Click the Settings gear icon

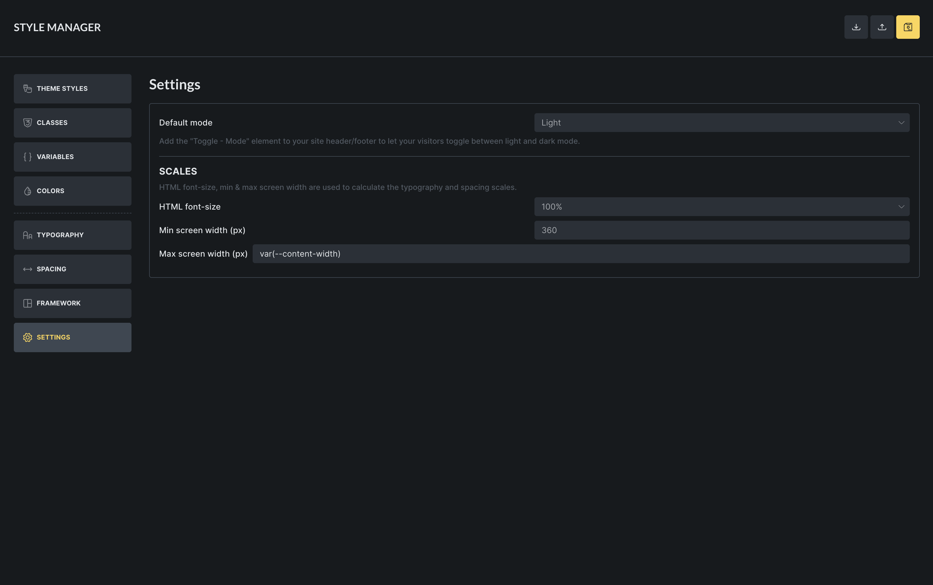click(27, 337)
